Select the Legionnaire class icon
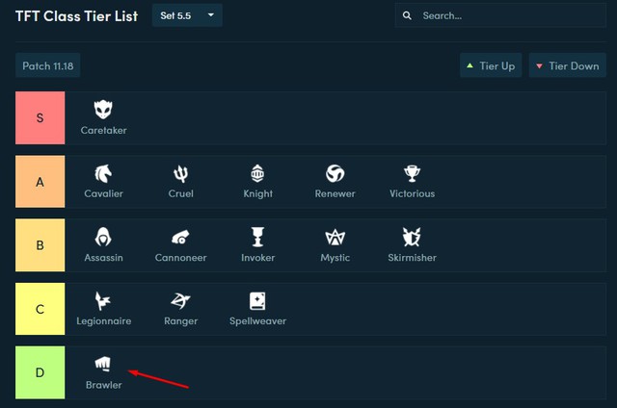The height and width of the screenshot is (408, 617). click(103, 300)
